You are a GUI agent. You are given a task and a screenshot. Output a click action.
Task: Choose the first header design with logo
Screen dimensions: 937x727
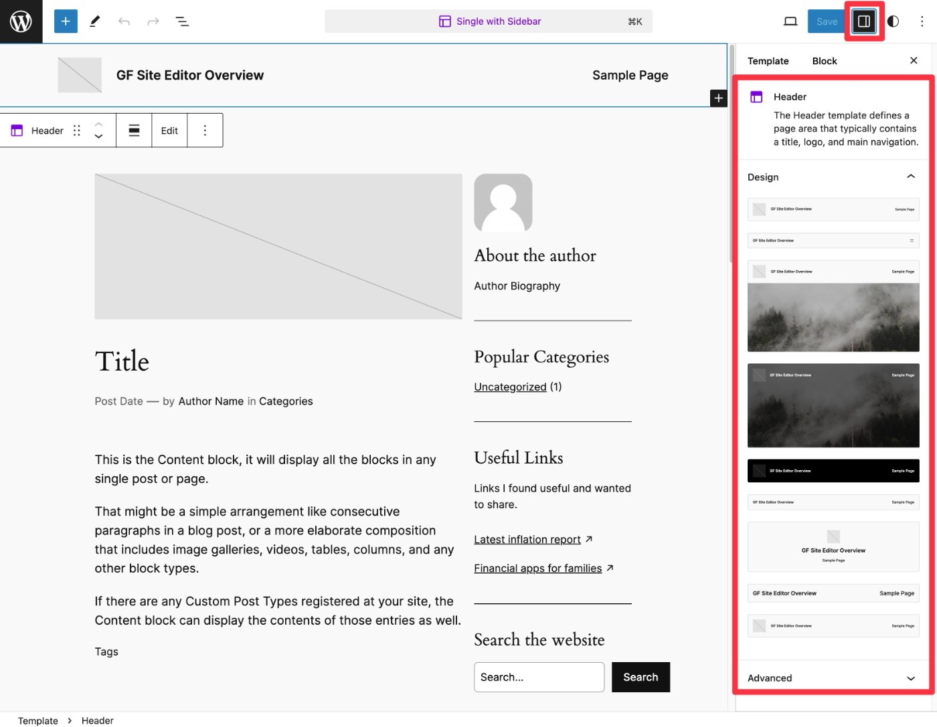coord(833,209)
